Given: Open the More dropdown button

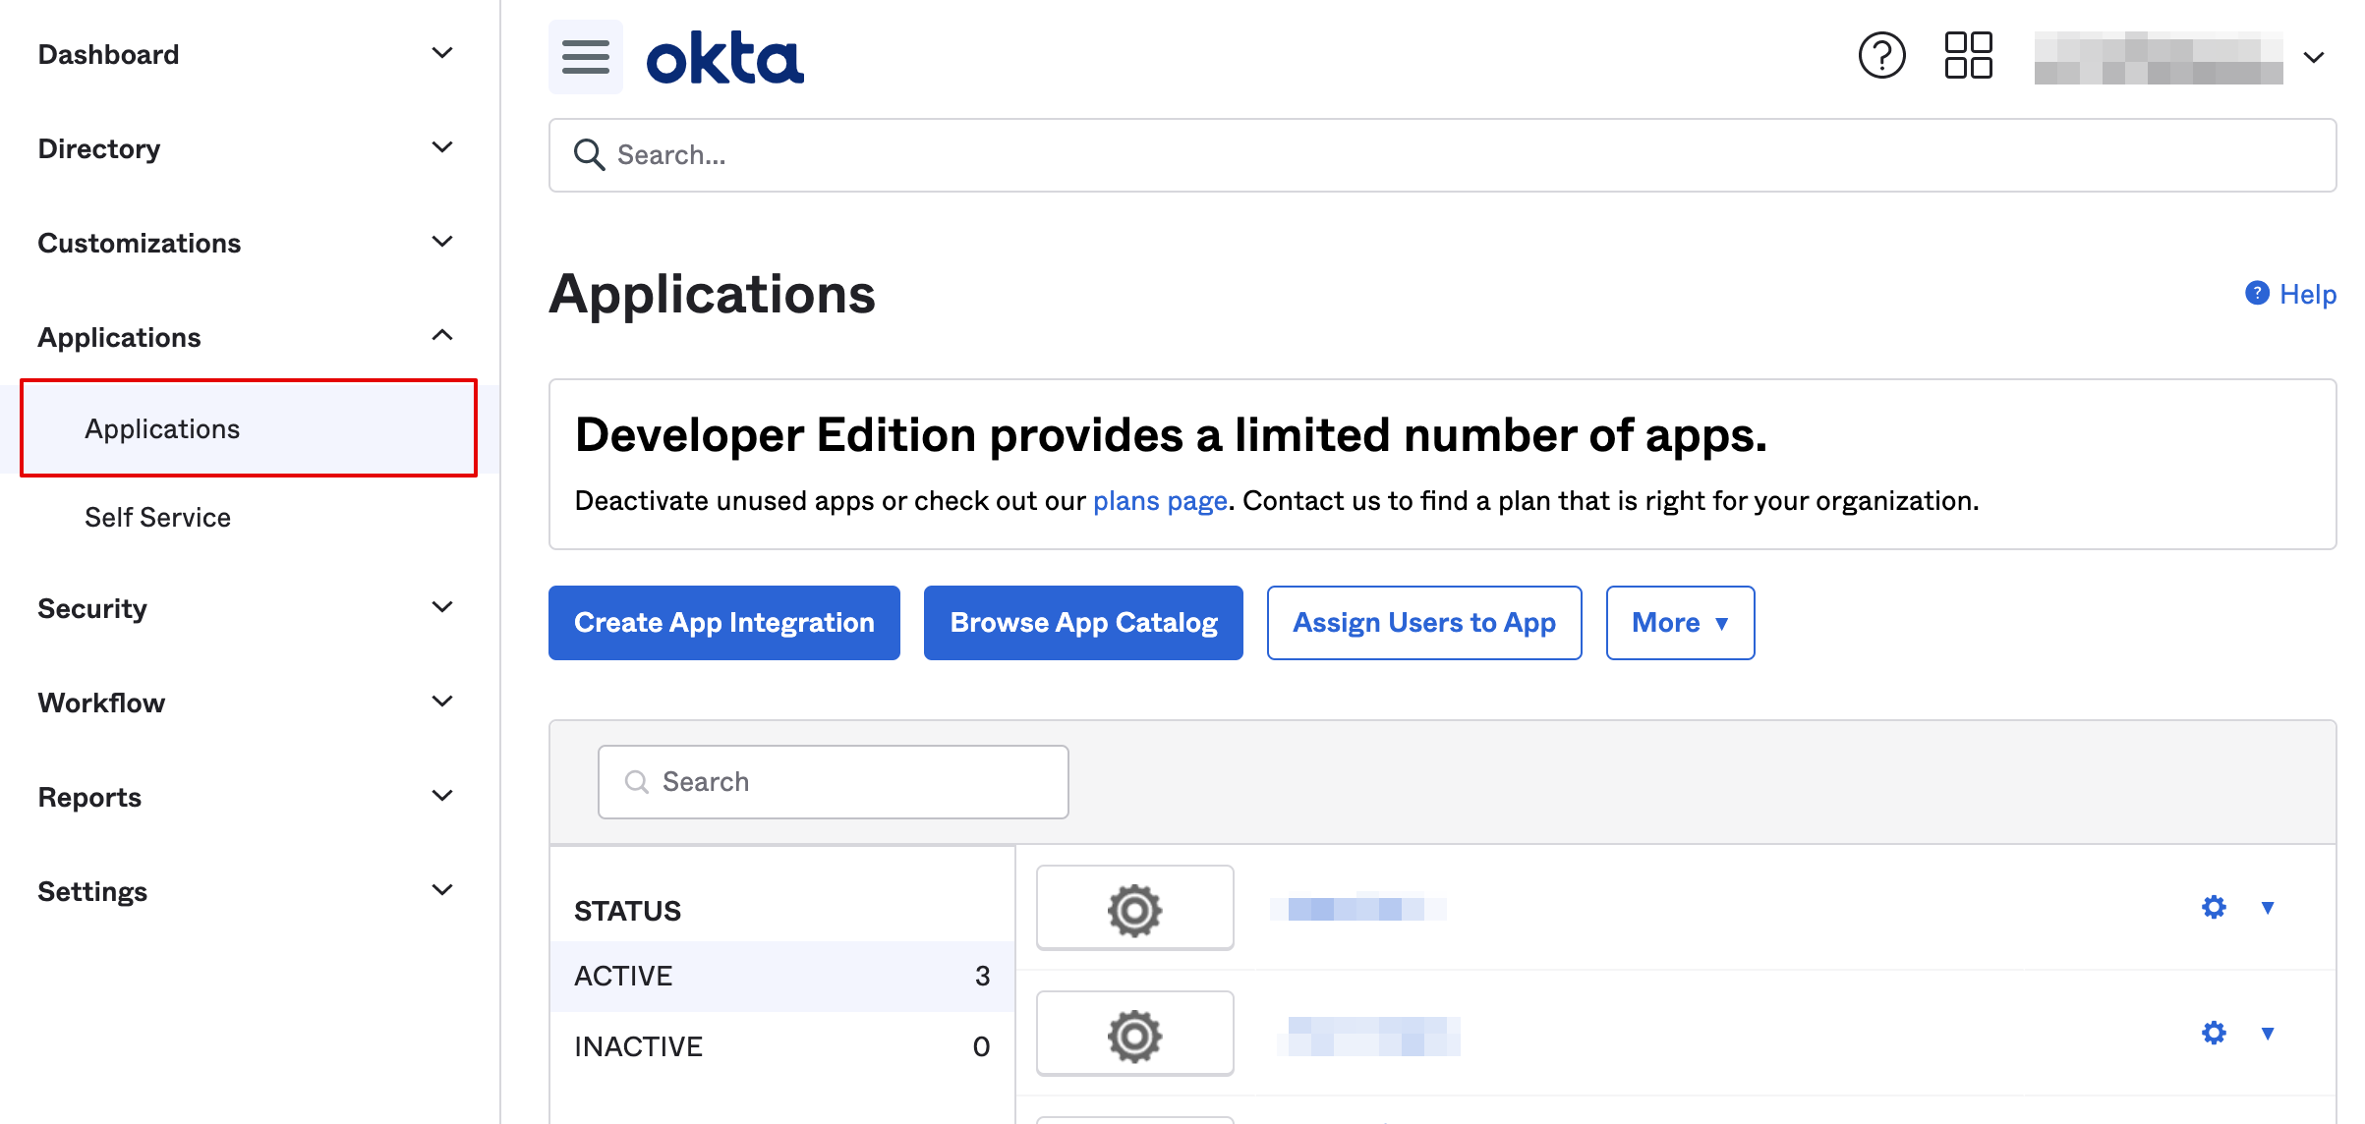Looking at the screenshot, I should point(1679,623).
